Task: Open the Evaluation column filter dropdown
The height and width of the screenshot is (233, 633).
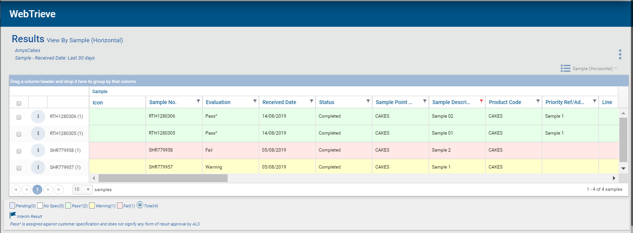Action: (x=255, y=101)
